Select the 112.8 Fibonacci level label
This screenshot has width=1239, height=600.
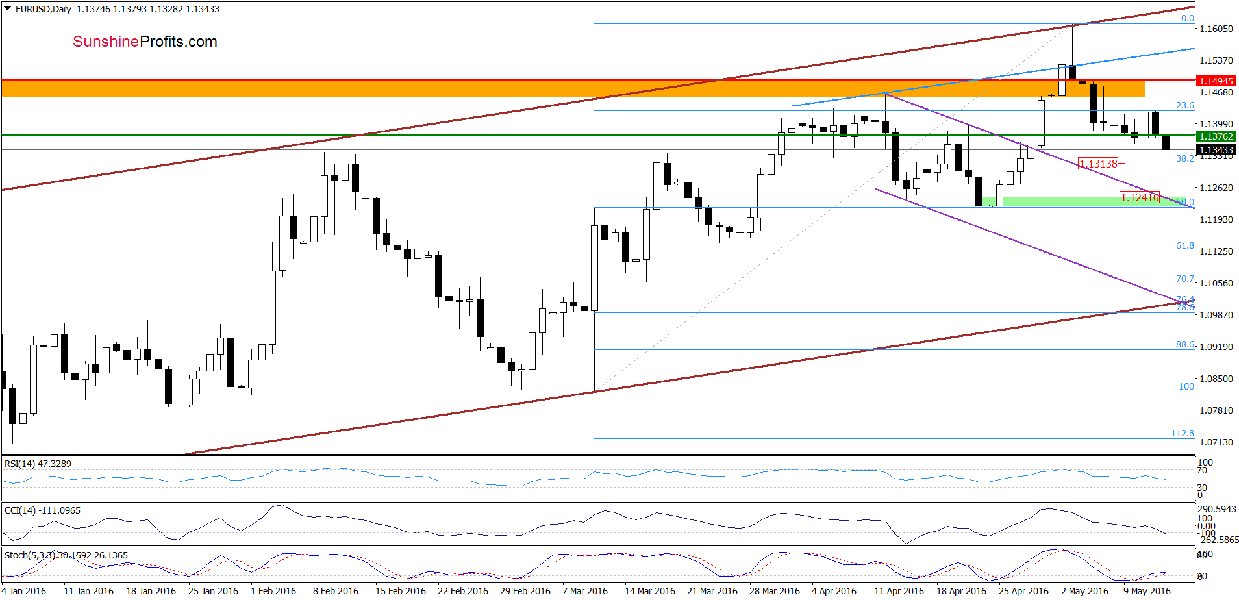click(1183, 433)
